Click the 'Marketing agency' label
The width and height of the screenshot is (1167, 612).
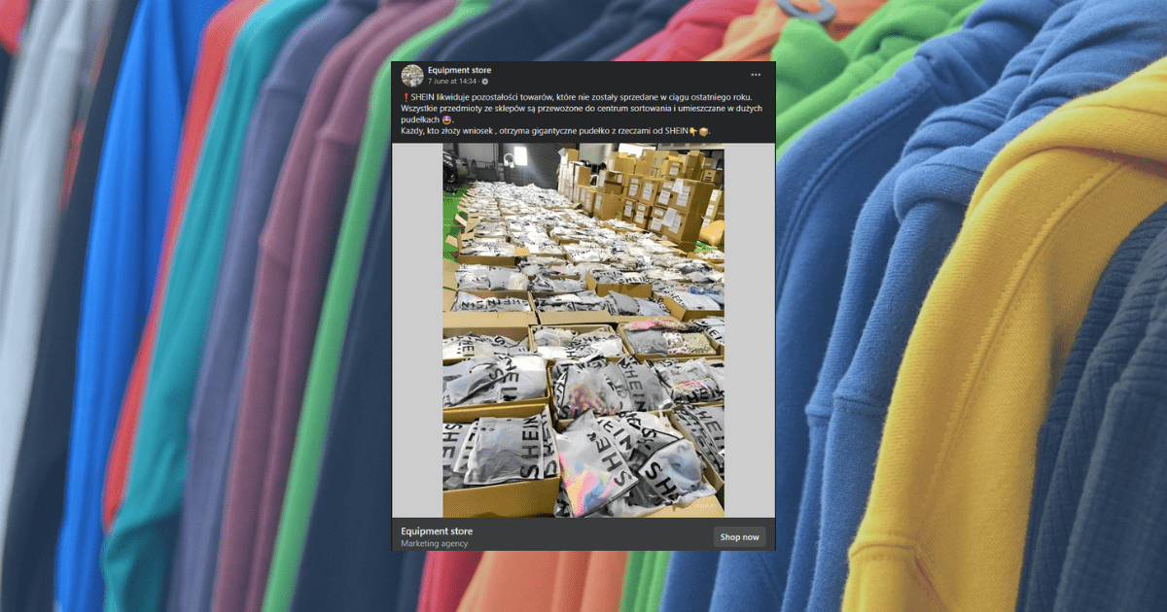(x=434, y=543)
